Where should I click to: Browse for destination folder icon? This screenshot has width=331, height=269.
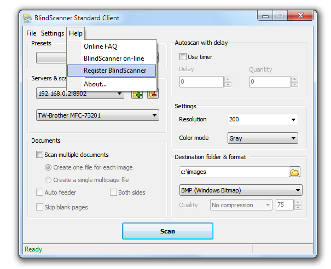[x=295, y=172]
